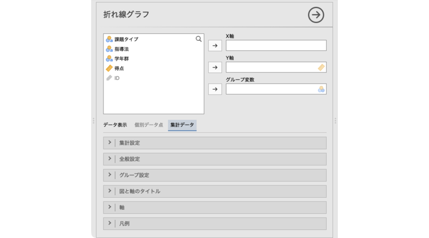The height and width of the screenshot is (238, 429).
Task: Expand the 軸 section
Action: [x=214, y=207]
